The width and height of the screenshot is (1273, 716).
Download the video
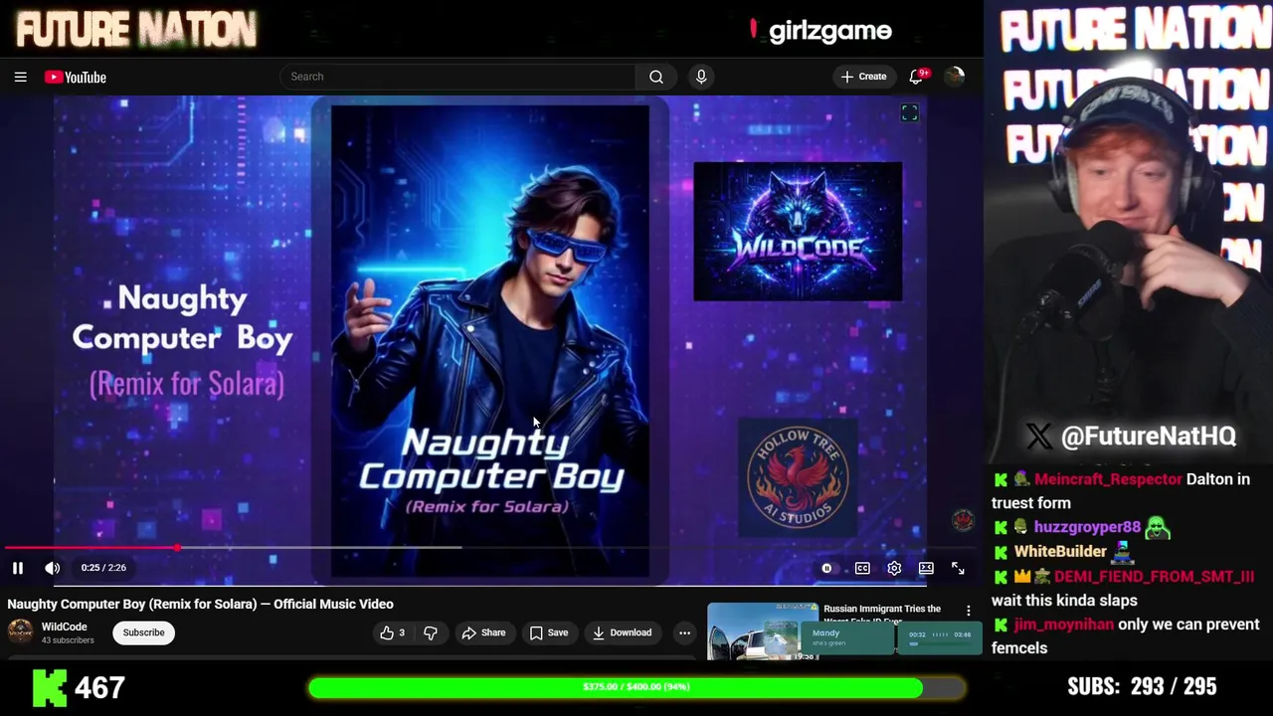(x=622, y=632)
